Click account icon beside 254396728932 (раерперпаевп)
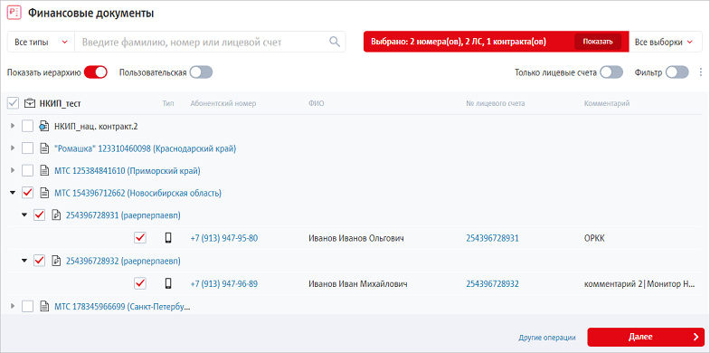This screenshot has height=353, width=710. click(x=56, y=261)
